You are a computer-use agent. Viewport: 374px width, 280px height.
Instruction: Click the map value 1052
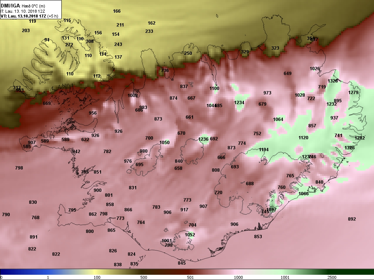click(190, 235)
